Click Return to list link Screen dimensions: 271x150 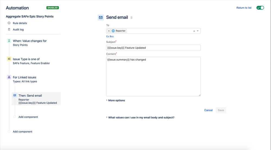(244, 8)
